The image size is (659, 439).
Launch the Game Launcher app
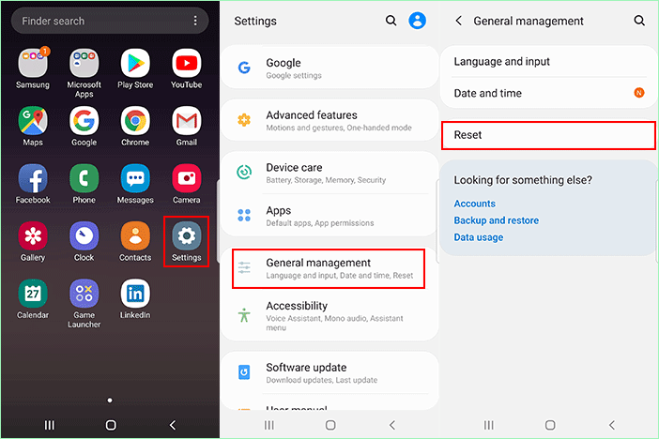coord(84,294)
